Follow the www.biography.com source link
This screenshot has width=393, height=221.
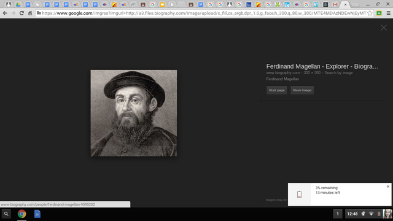283,72
